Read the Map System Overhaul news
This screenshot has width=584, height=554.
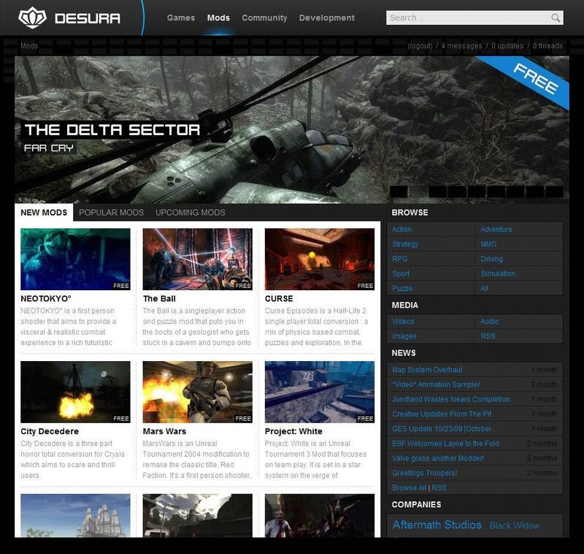[427, 370]
